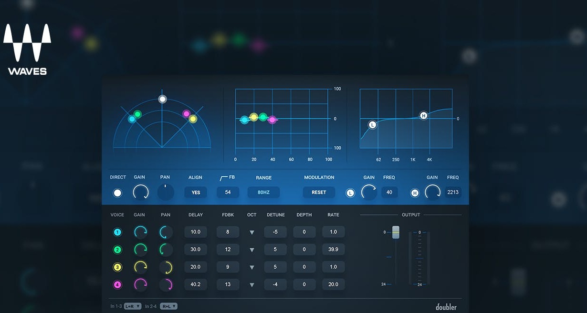The image size is (587, 313).
Task: Click voice 4 magenta Gain knob
Action: [x=140, y=285]
